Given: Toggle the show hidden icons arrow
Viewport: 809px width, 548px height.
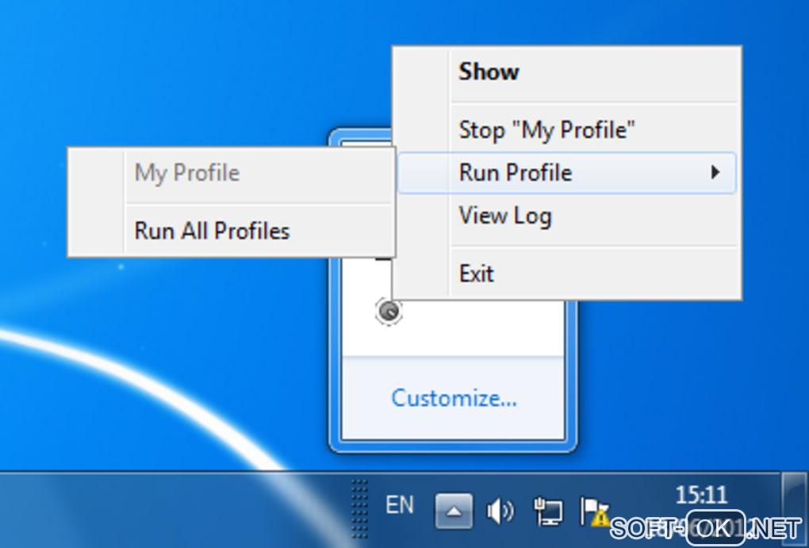Looking at the screenshot, I should tap(454, 511).
